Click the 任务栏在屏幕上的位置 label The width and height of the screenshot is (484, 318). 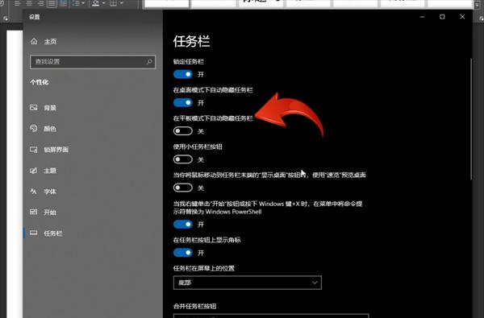pyautogui.click(x=204, y=268)
